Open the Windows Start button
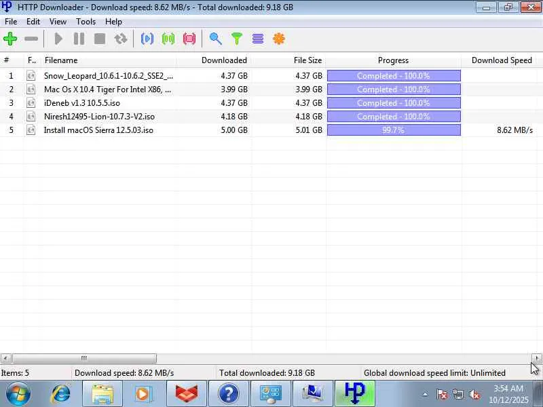 18,394
